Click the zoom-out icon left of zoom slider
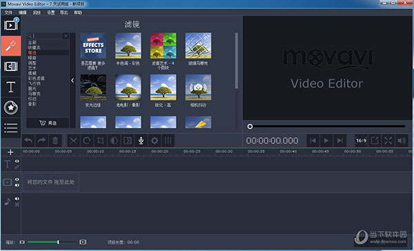This screenshot has height=251, width=414. 22,242
